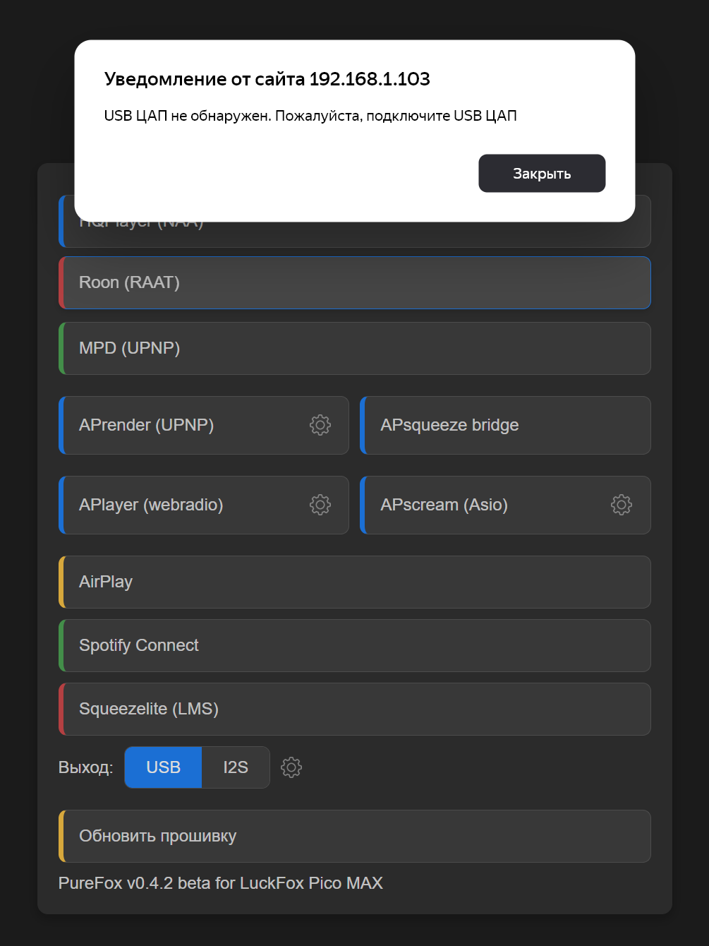709x946 pixels.
Task: Click the USB DAC not detected message
Action: [x=310, y=116]
